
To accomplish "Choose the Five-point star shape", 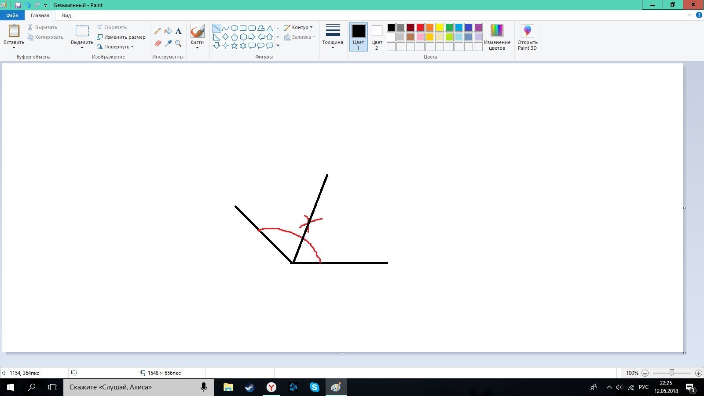I will click(235, 45).
